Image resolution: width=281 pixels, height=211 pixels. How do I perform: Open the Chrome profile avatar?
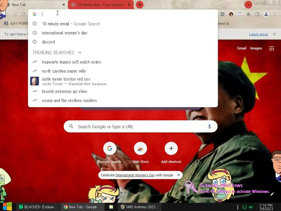pyautogui.click(x=266, y=14)
